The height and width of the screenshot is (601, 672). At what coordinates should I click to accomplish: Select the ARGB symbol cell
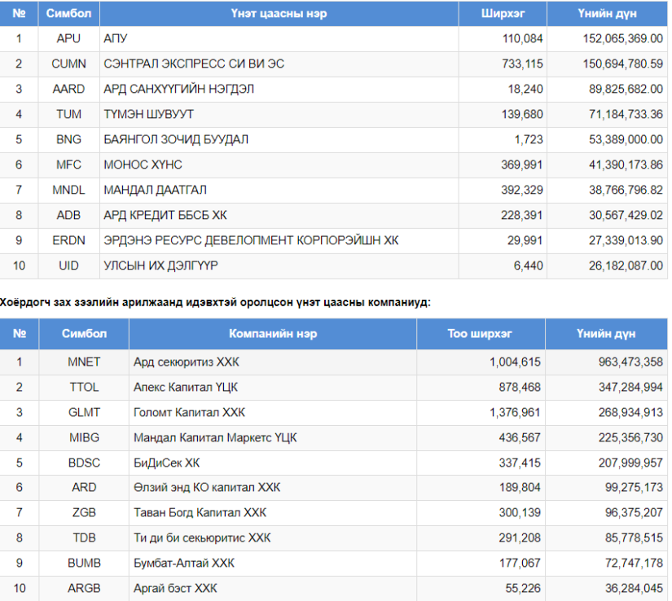[x=84, y=589]
